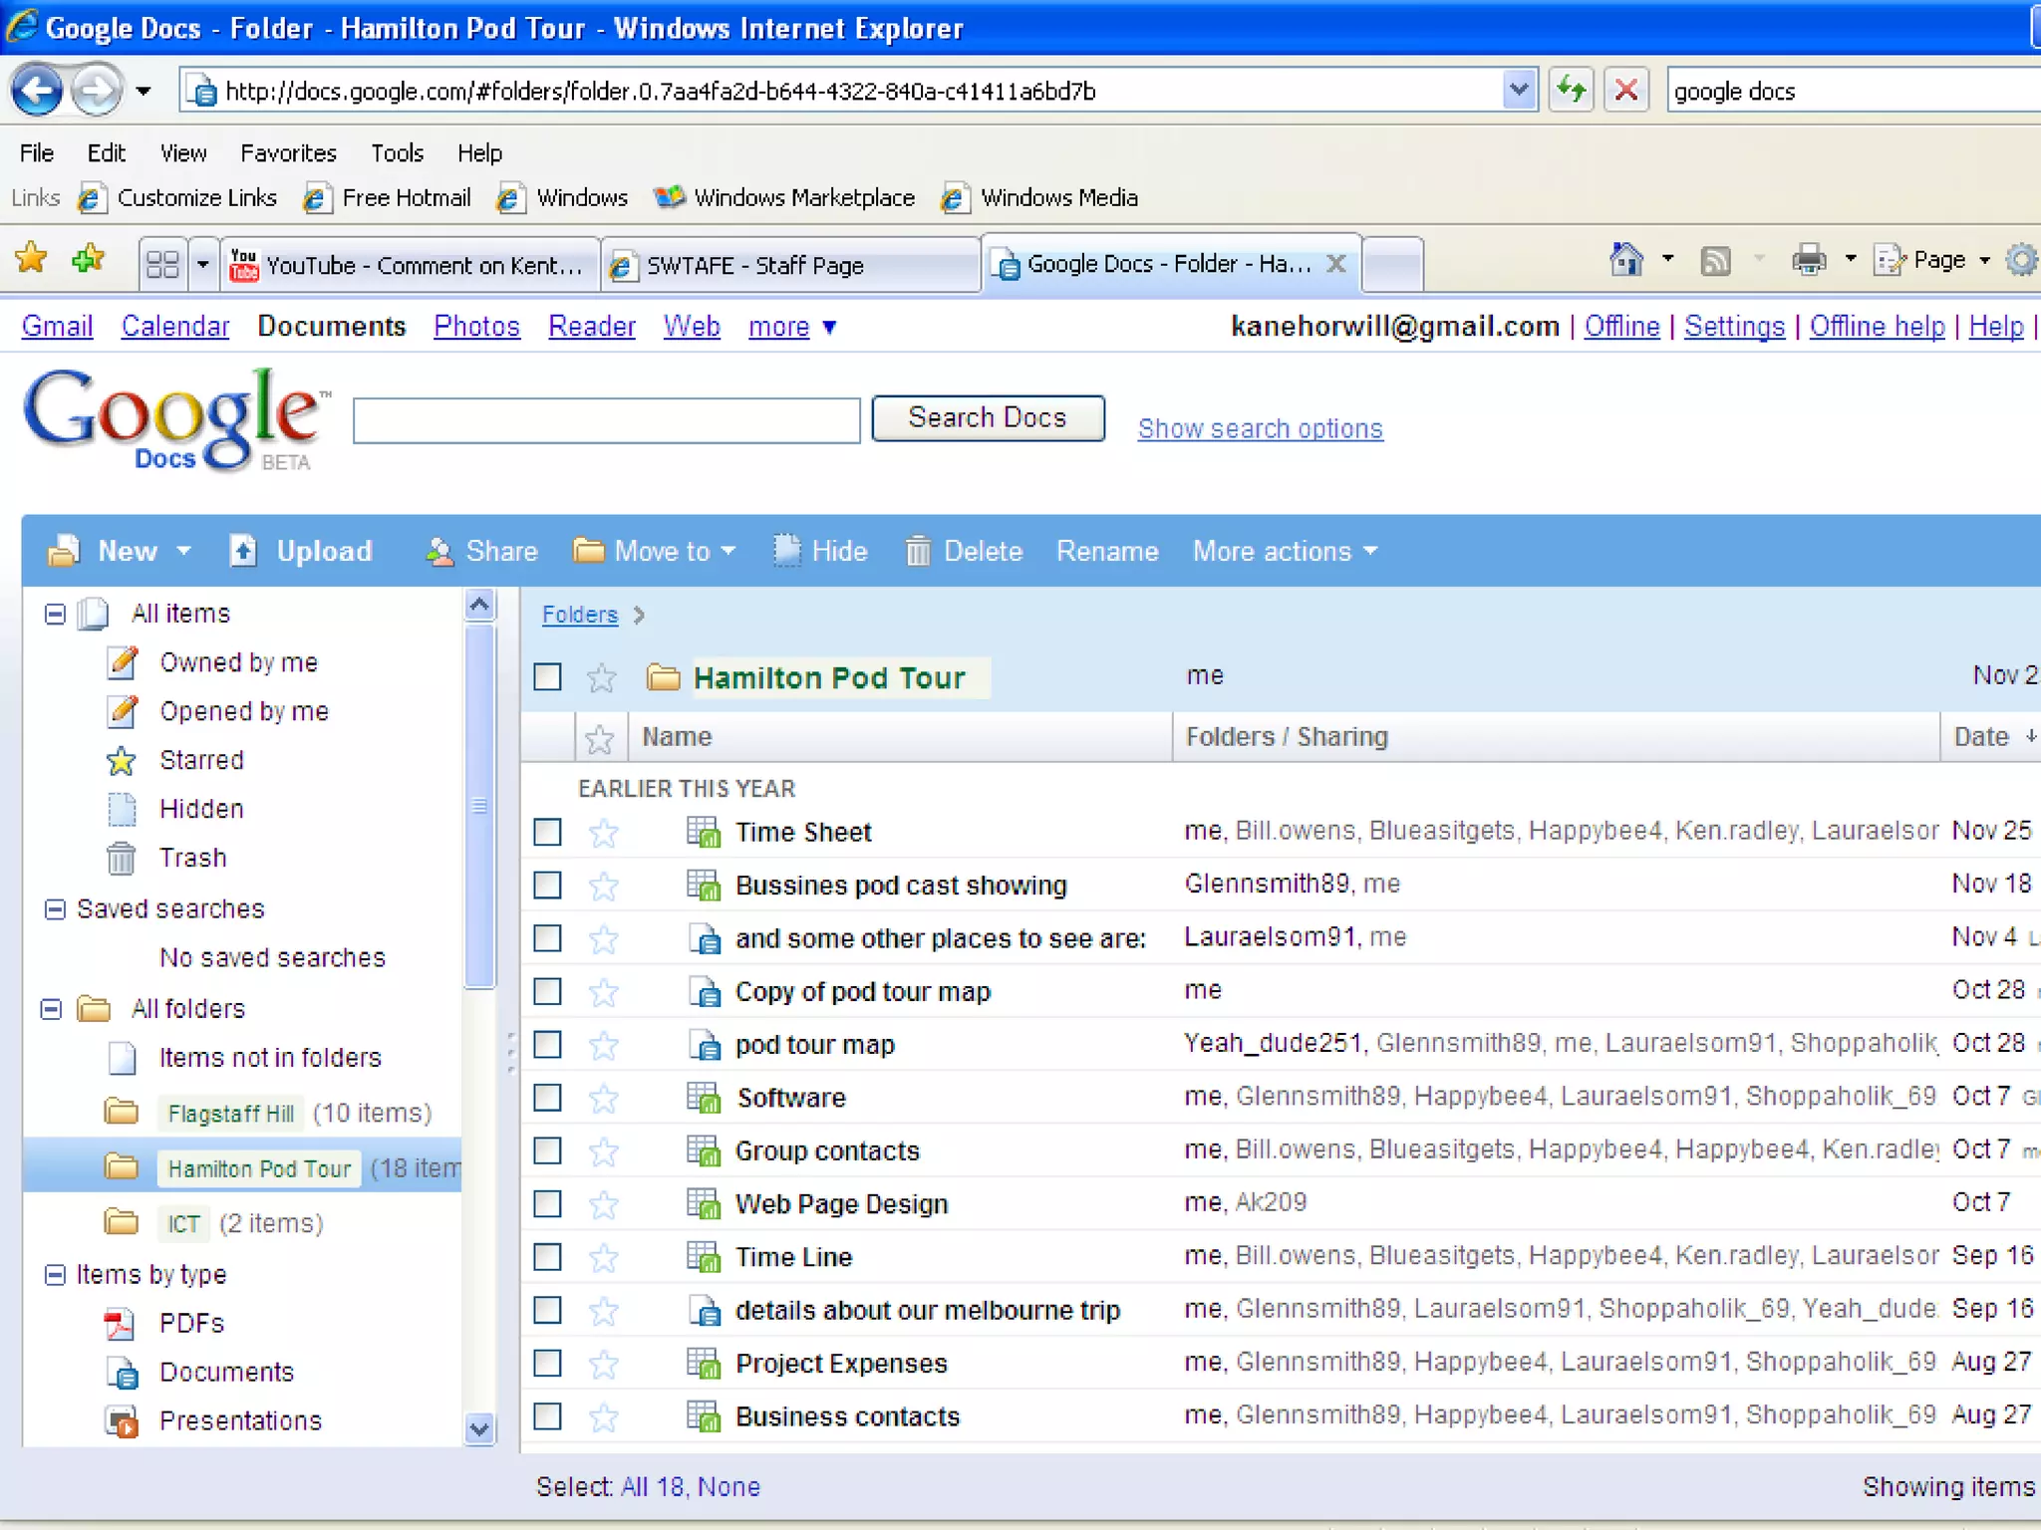Click Hide in the blue toolbar

[x=821, y=551]
